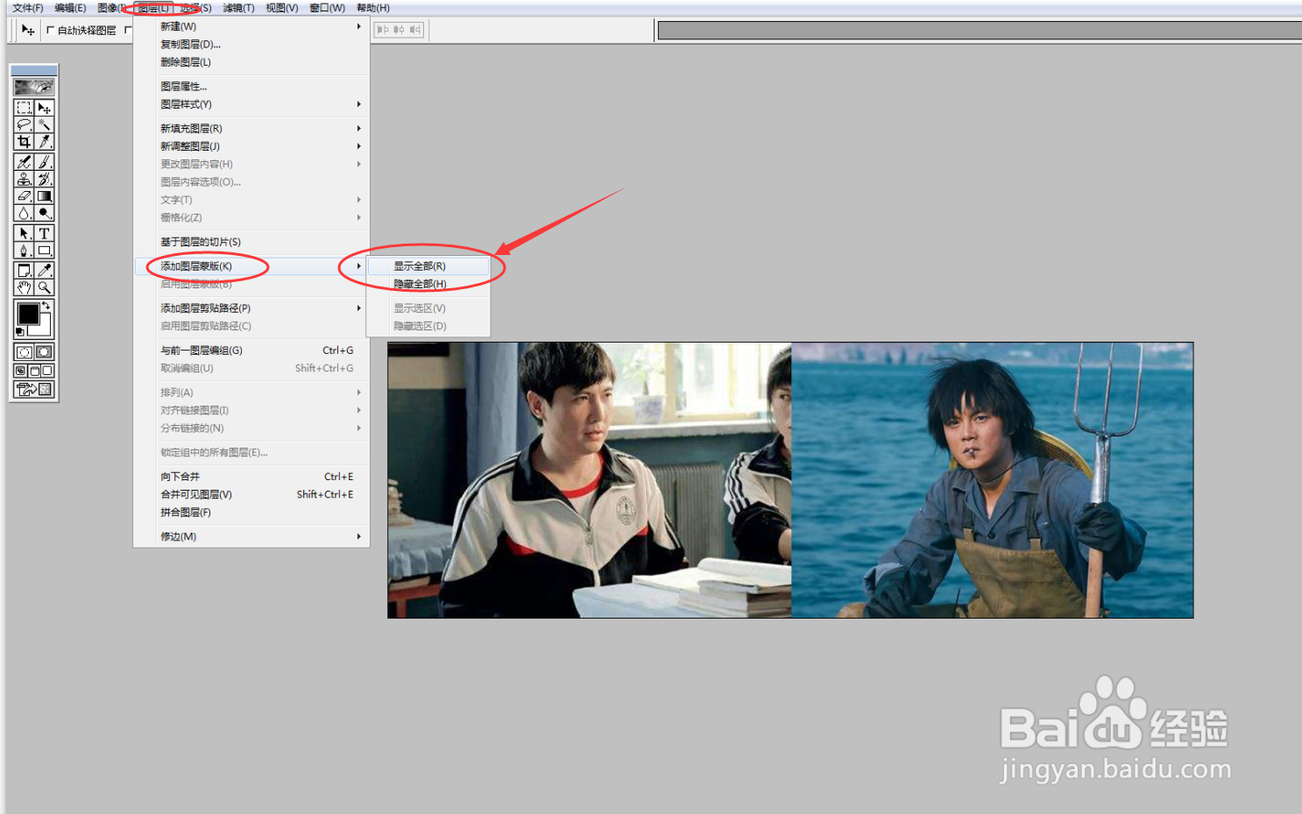The width and height of the screenshot is (1302, 814).
Task: Select the Path Selection tool
Action: click(x=24, y=233)
